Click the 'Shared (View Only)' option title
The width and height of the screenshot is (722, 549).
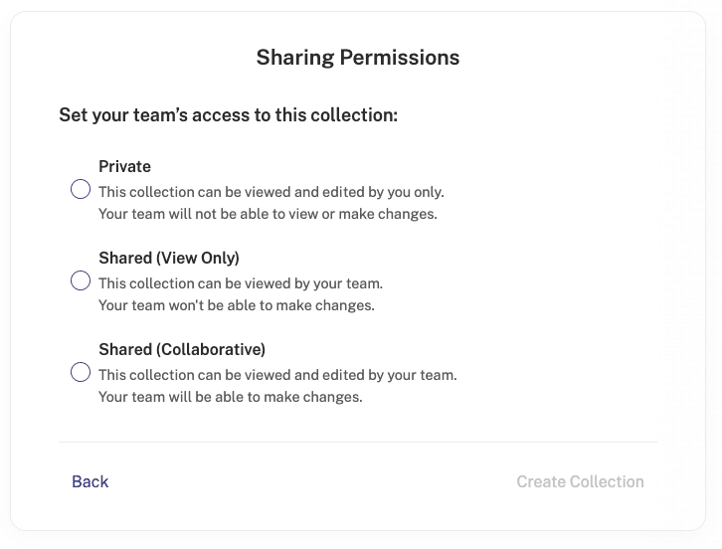tap(169, 258)
